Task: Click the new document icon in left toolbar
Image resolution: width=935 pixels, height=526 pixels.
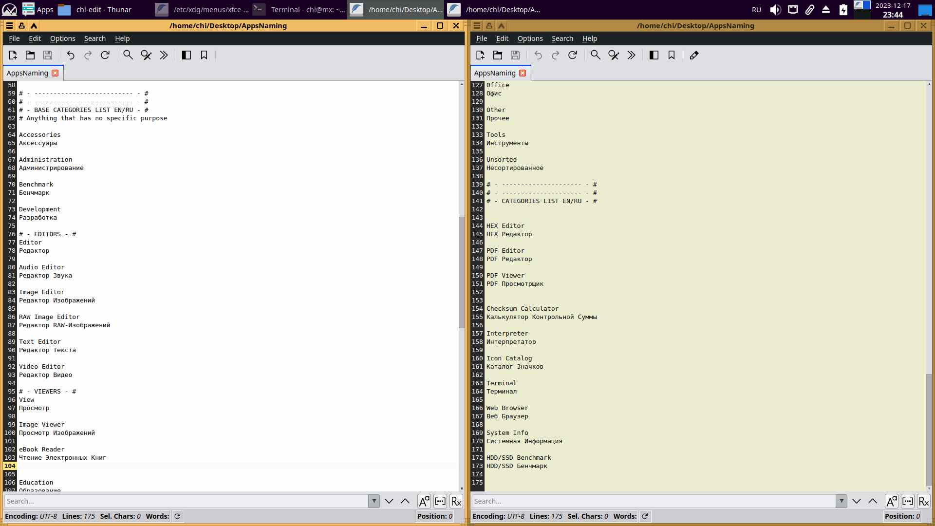Action: click(x=13, y=55)
